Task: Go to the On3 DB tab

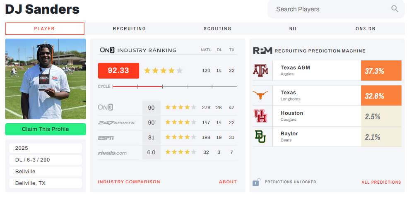Action: (366, 29)
